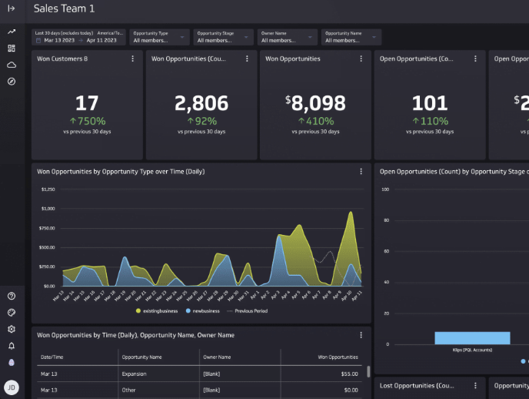This screenshot has width=529, height=399.
Task: Click the 410% change indicator
Action: pos(316,121)
